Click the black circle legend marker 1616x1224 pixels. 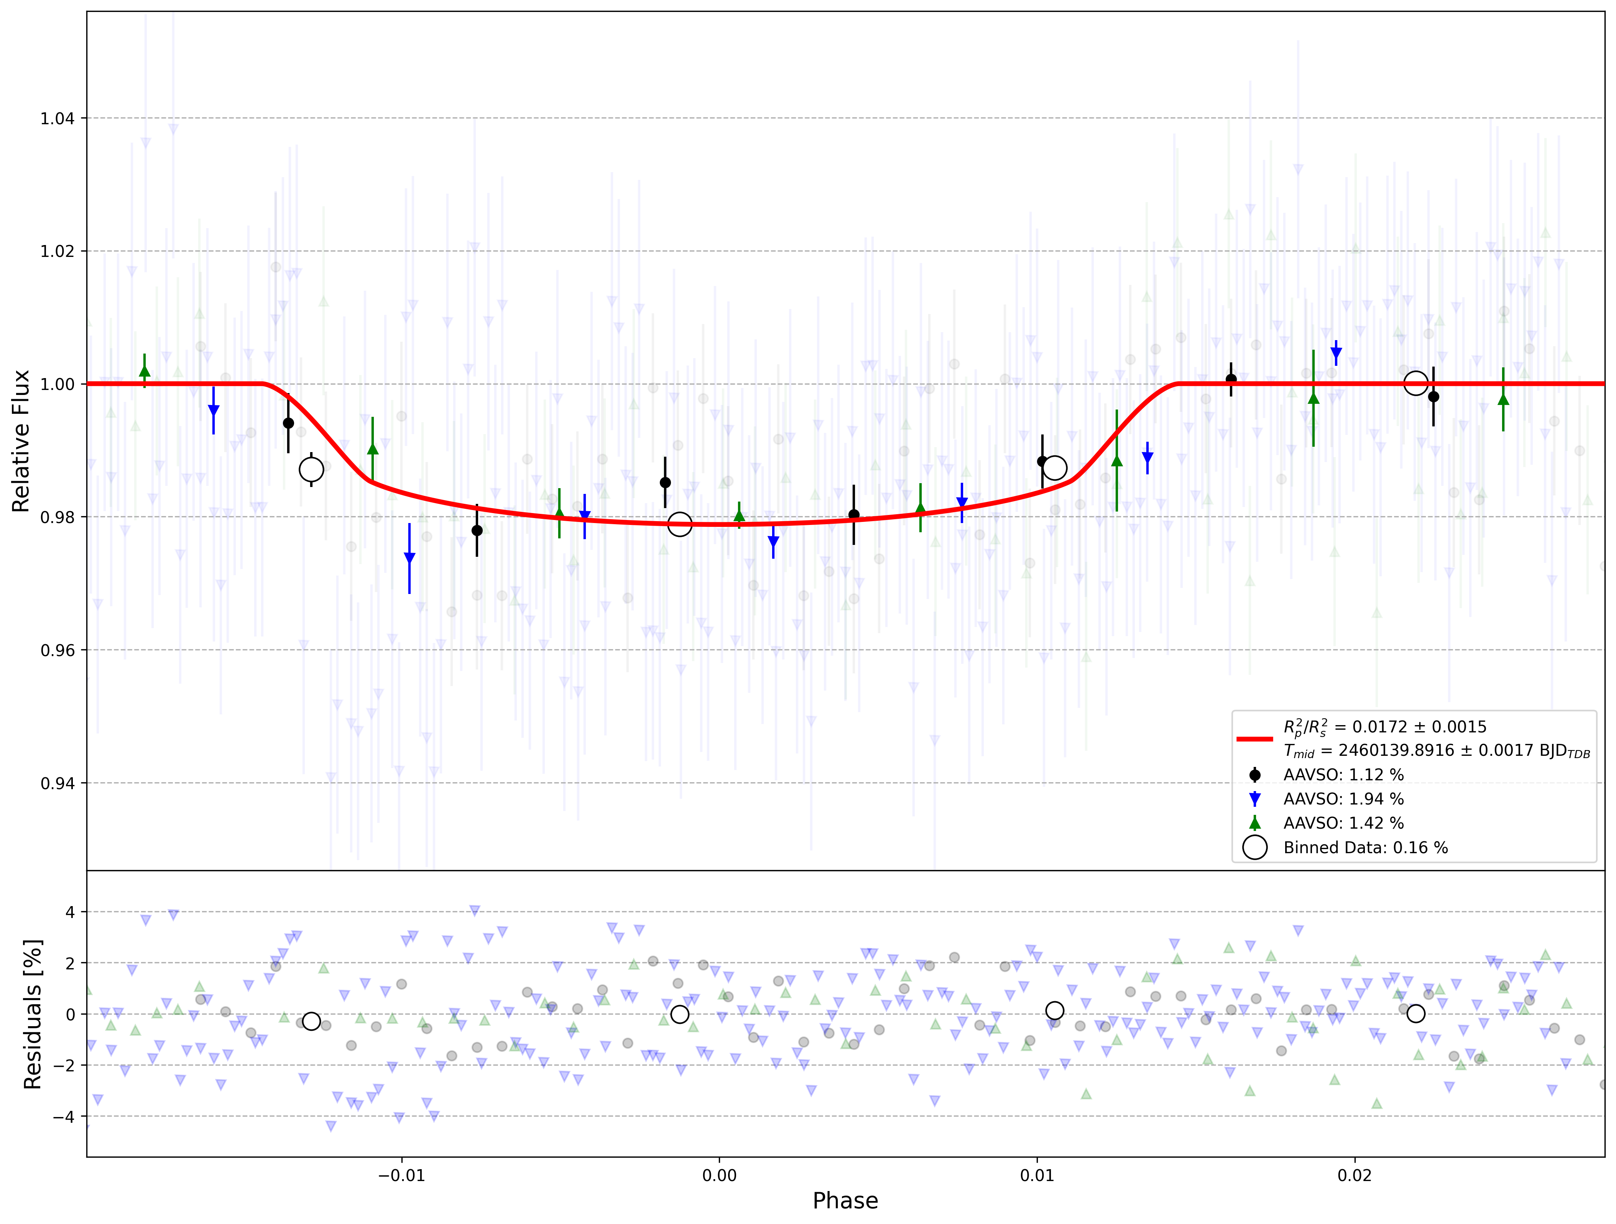[x=1255, y=775]
